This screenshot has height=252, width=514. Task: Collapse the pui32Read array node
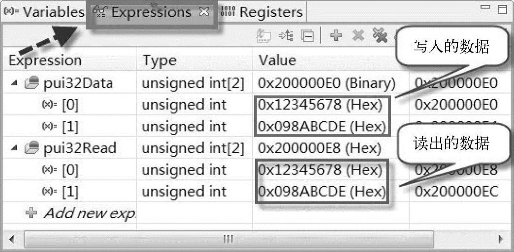14,148
